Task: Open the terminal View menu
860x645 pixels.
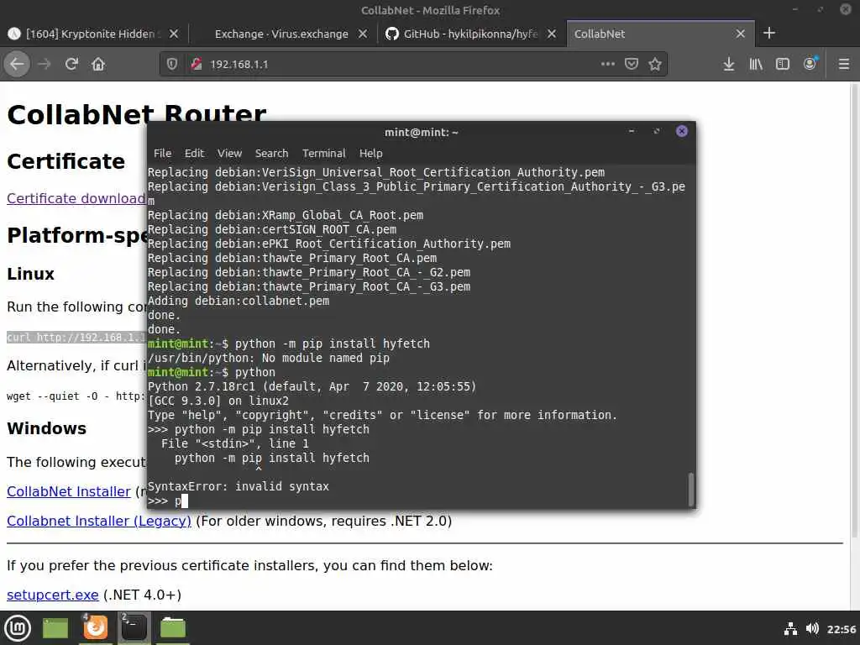Action: coord(229,153)
